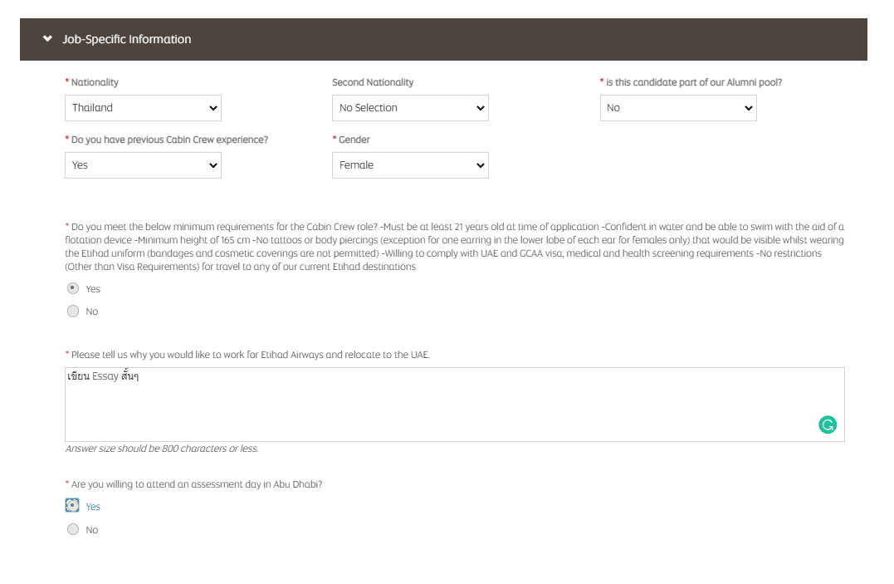Select Yes for Abu Dhabi assessment day
The height and width of the screenshot is (584, 894).
[x=72, y=505]
